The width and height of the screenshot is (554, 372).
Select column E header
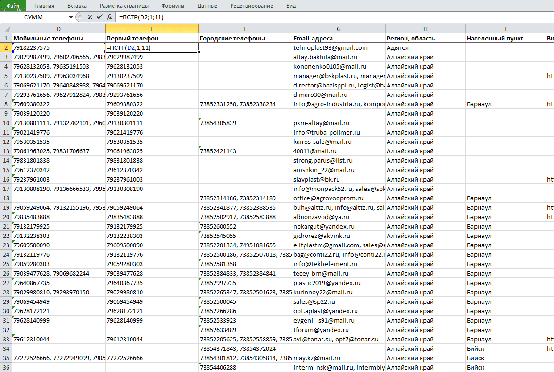coord(152,29)
